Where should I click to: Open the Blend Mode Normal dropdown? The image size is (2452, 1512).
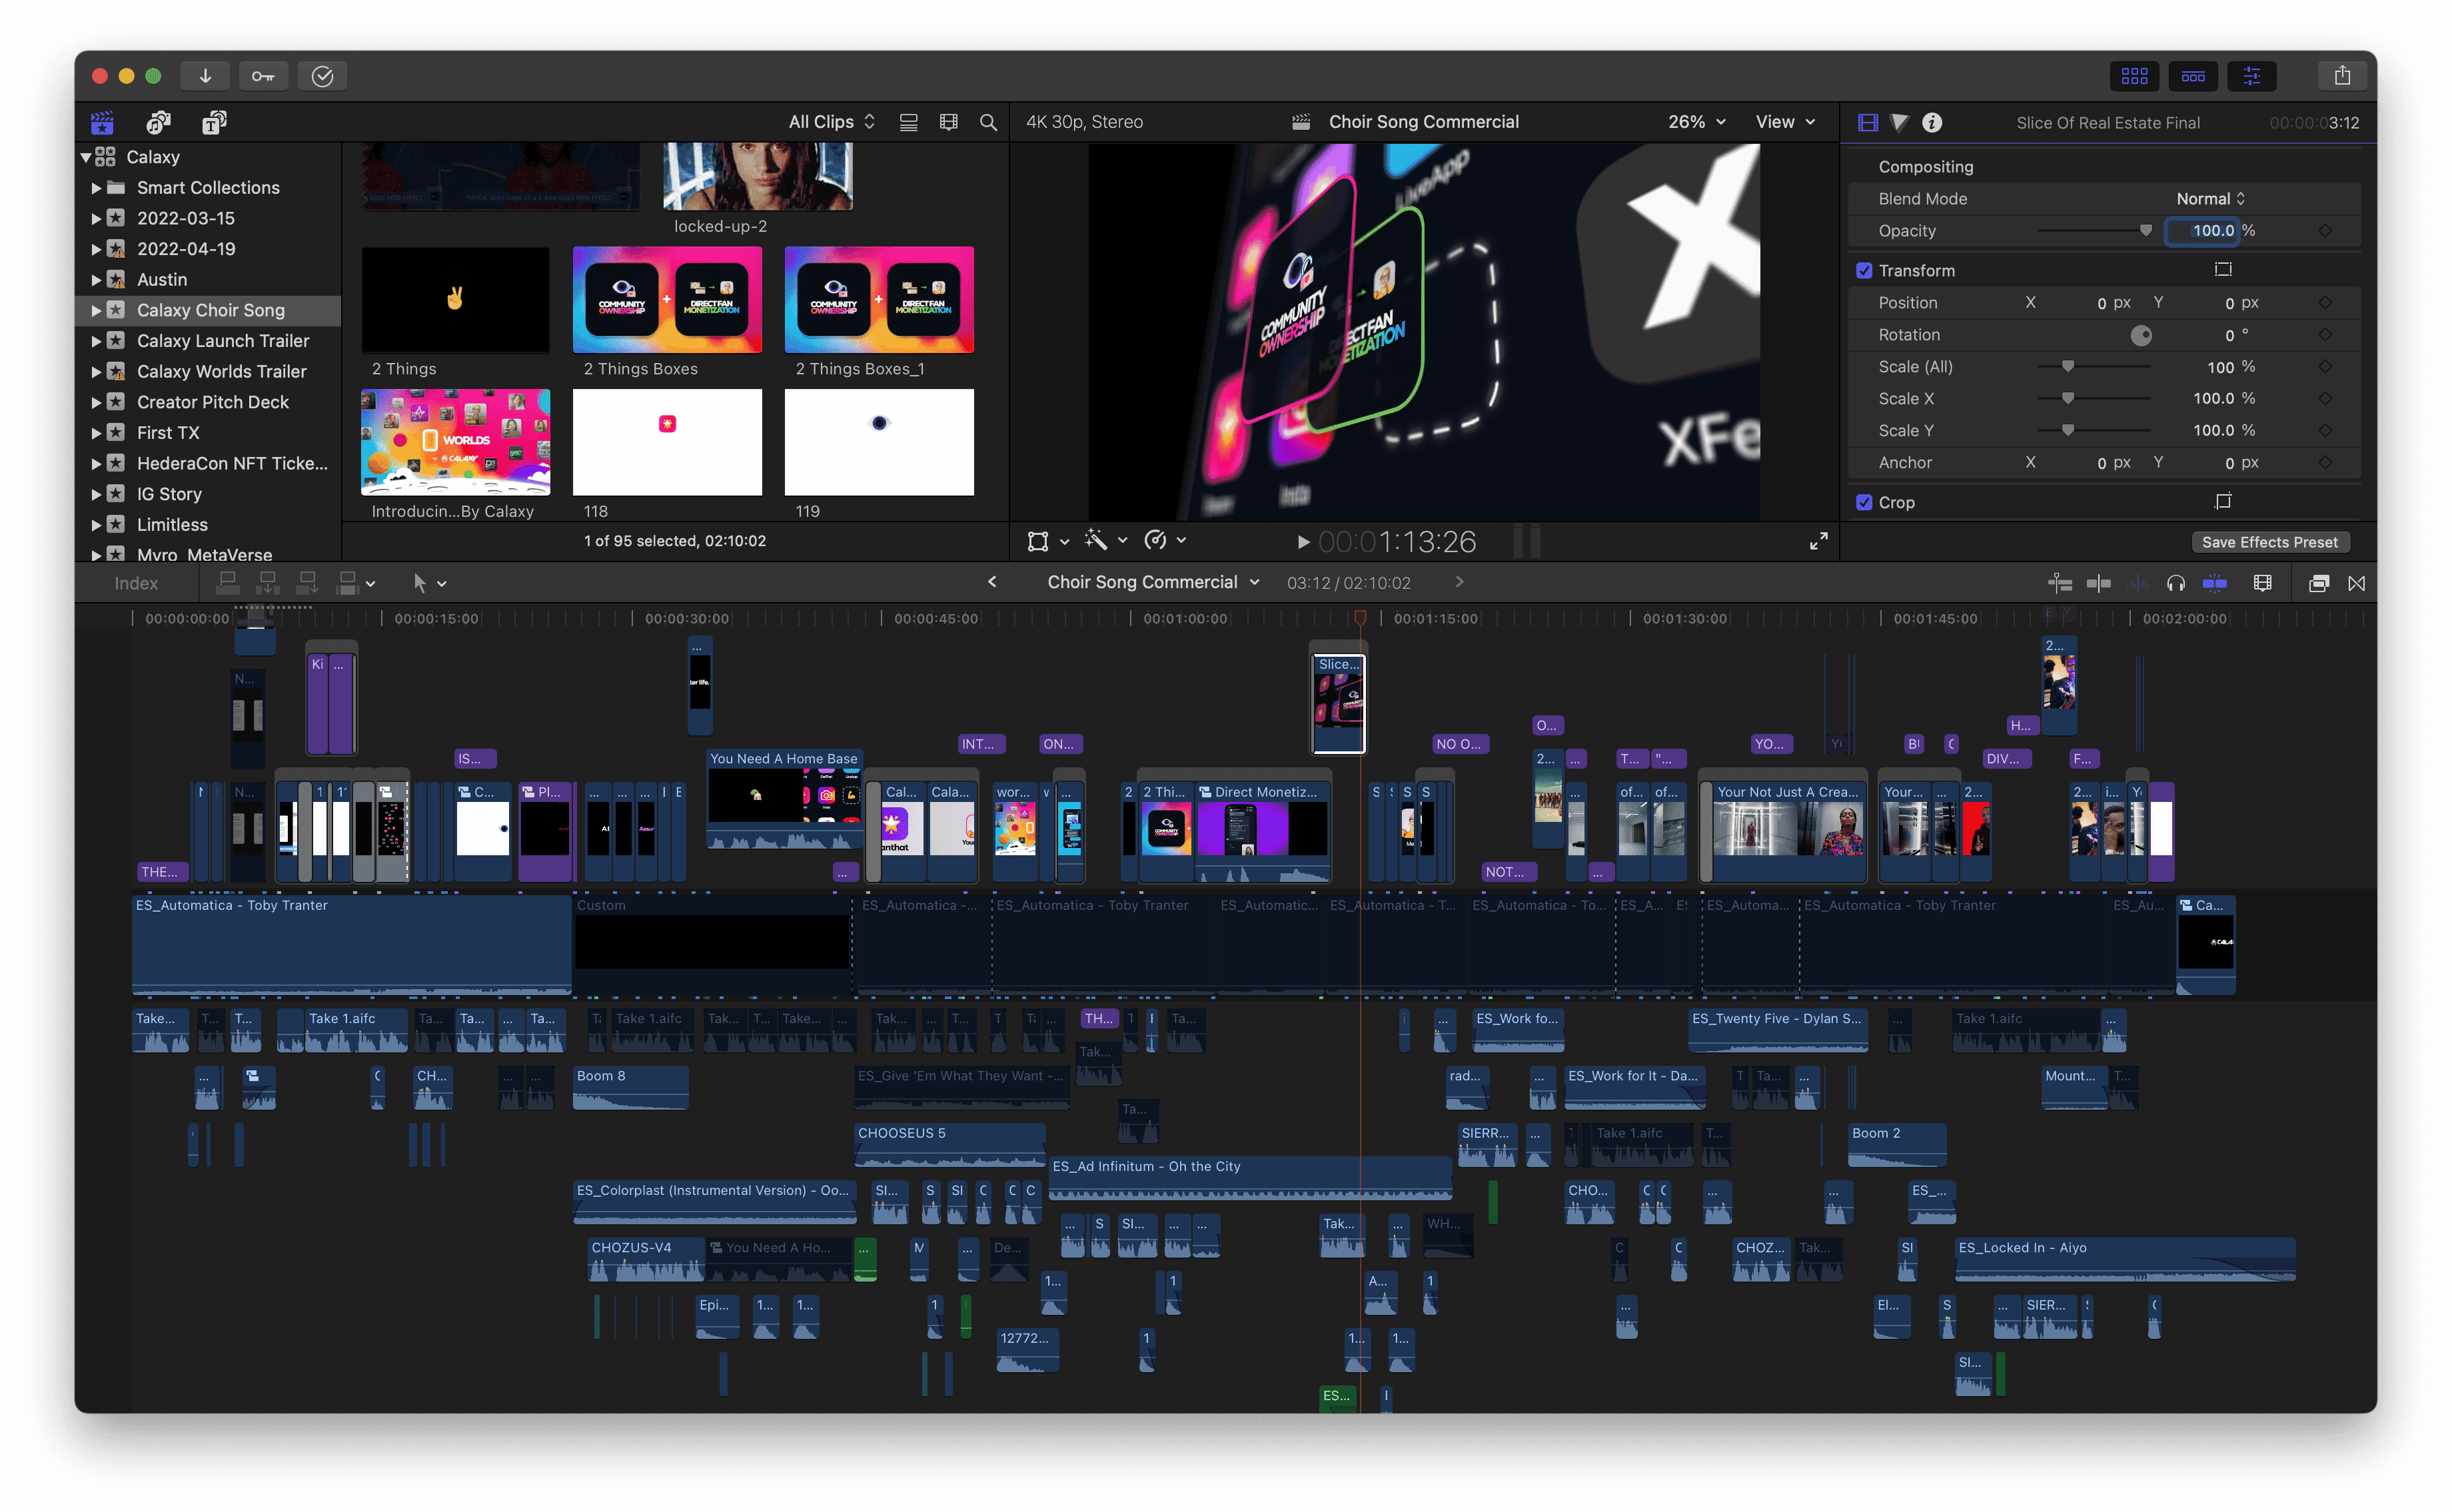tap(2211, 199)
